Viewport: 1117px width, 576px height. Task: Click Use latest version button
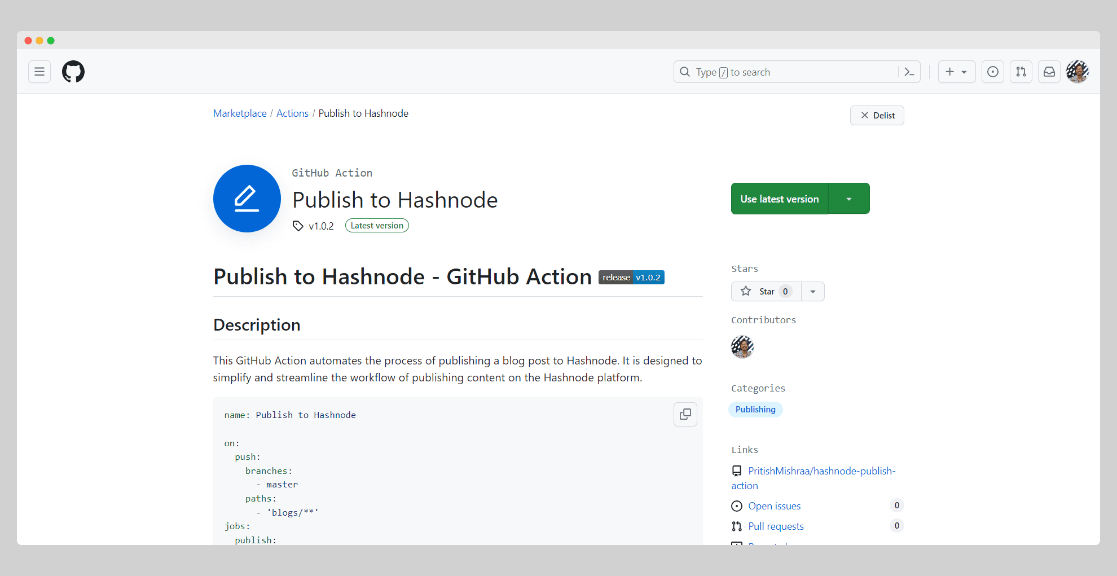[779, 199]
